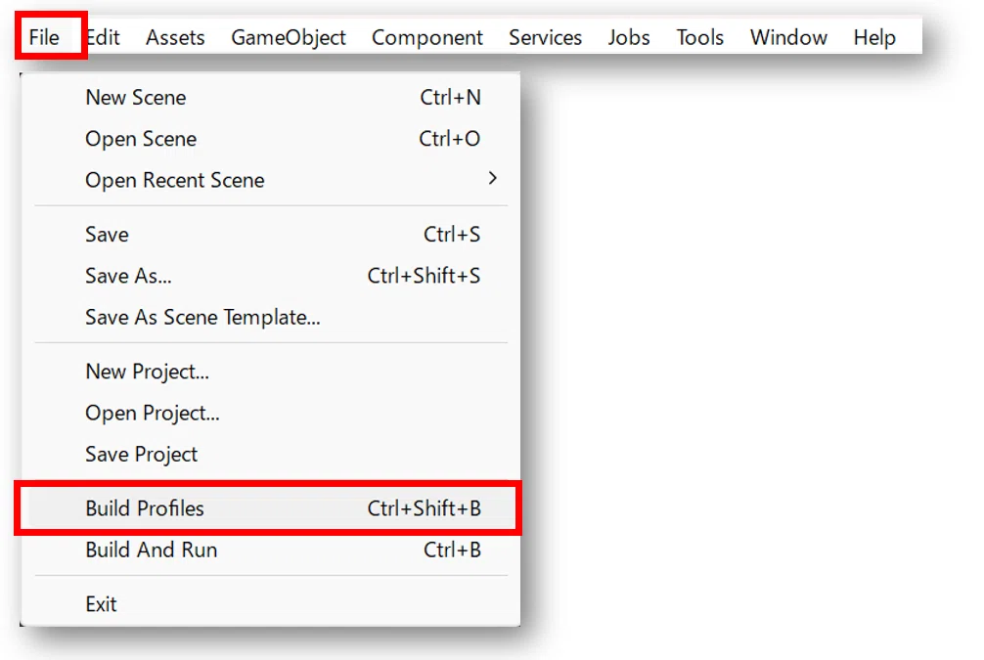Open the Help menu
984x660 pixels.
coord(874,37)
